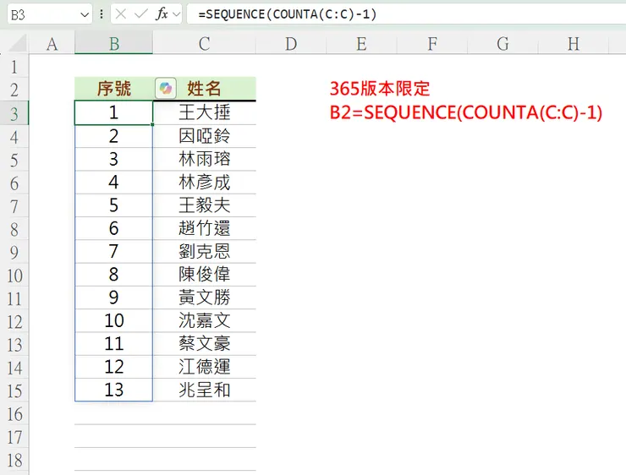Select row 18 header
626x475 pixels.
[14, 460]
